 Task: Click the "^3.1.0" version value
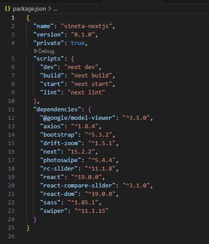coord(136,186)
